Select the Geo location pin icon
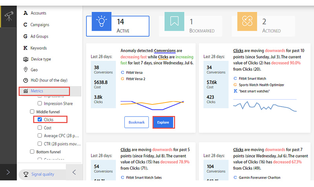Image resolution: width=314 pixels, height=187 pixels. (x=26, y=70)
